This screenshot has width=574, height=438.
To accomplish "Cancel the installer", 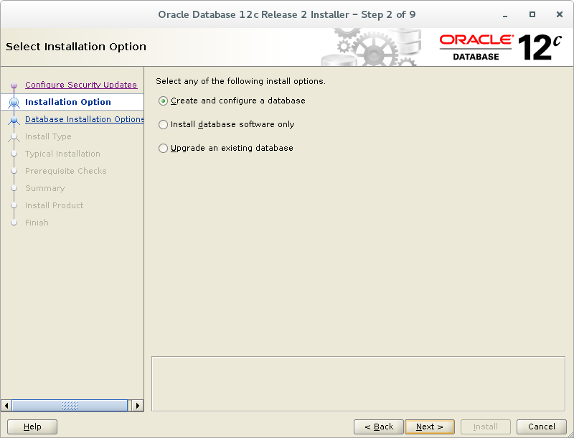I will click(x=542, y=427).
